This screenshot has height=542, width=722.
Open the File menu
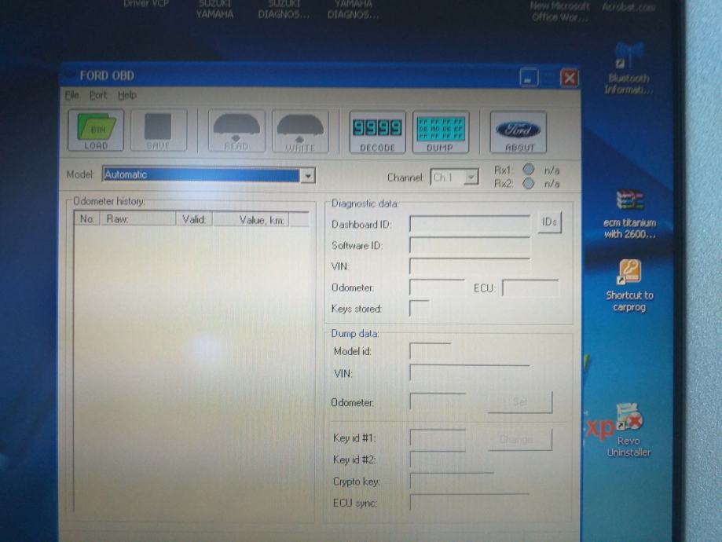click(71, 95)
